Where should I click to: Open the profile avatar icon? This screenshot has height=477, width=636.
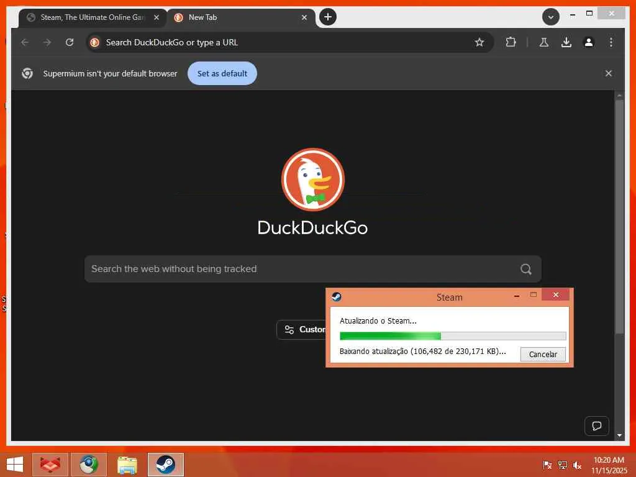click(x=589, y=42)
